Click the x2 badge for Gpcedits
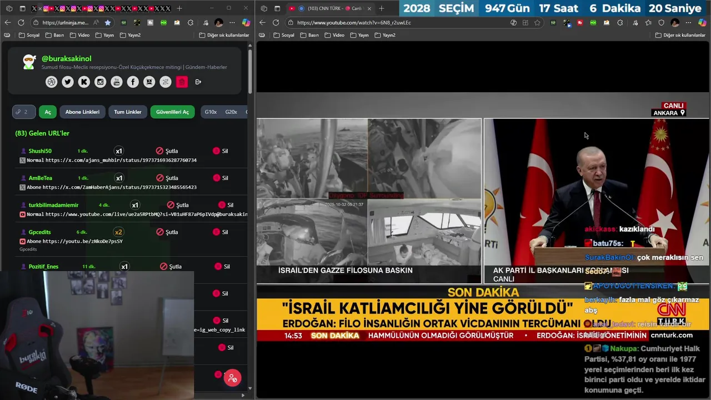The image size is (711, 400). click(x=118, y=232)
